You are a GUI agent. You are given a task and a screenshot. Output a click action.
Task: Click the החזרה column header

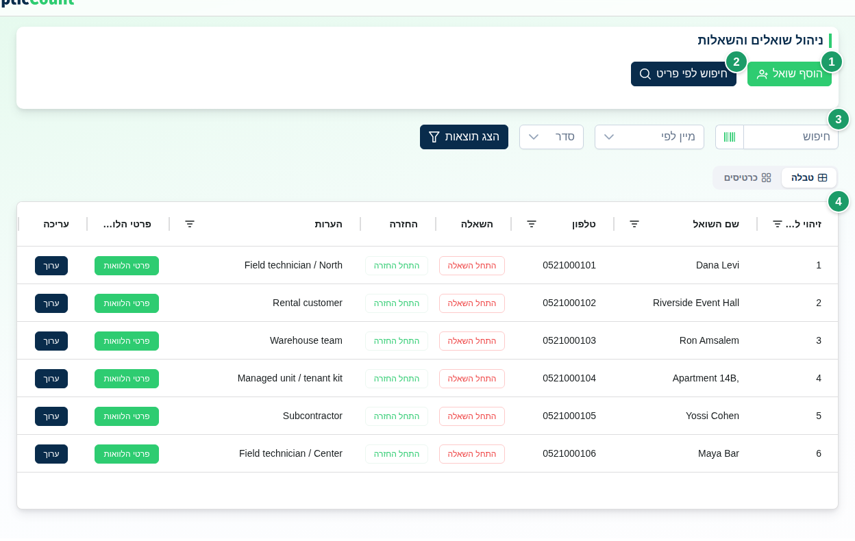click(x=404, y=224)
